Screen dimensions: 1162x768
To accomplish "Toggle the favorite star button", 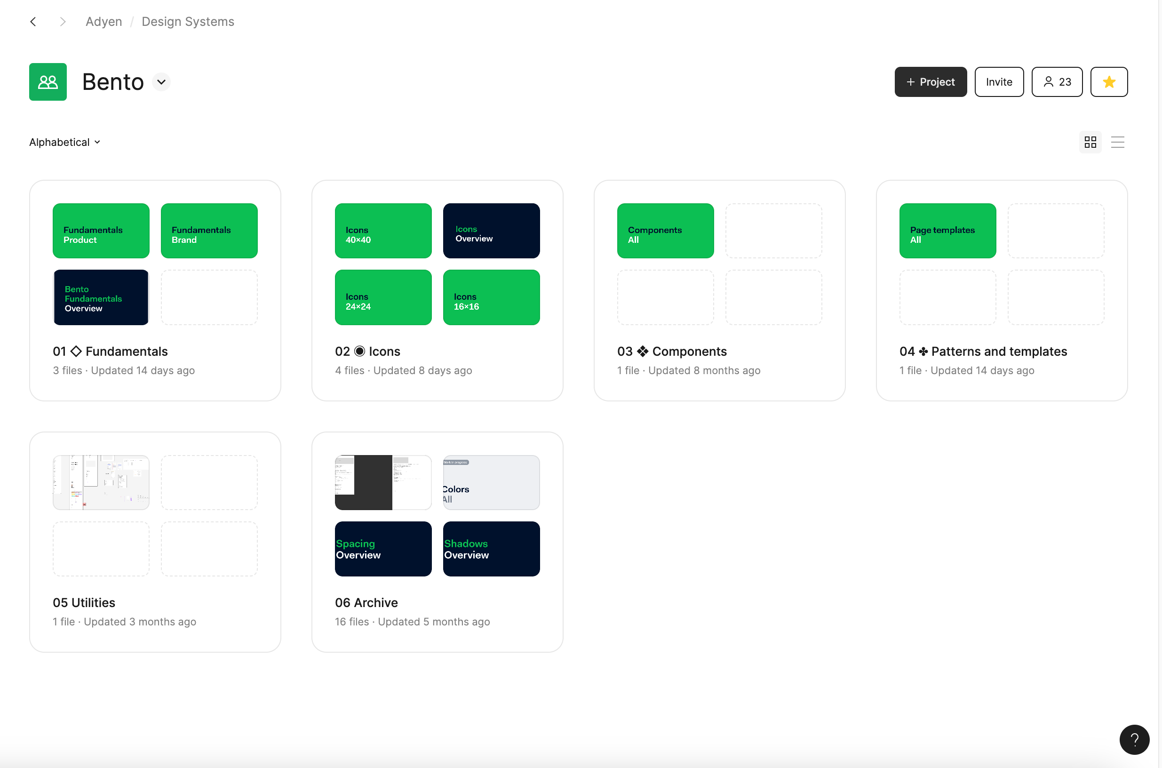I will click(x=1109, y=82).
